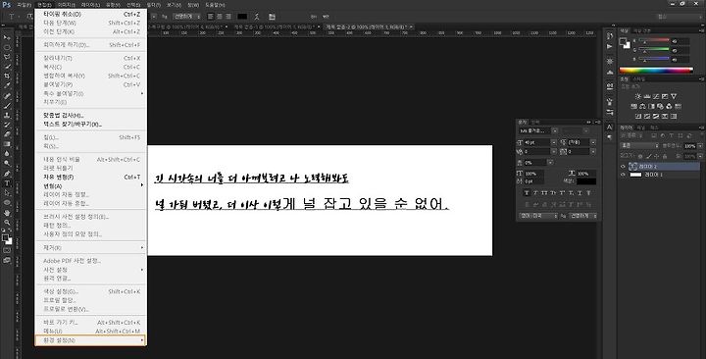Viewport: 706px width, 359px height.
Task: Toggle Strikethrough in Character panel
Action: [x=588, y=193]
